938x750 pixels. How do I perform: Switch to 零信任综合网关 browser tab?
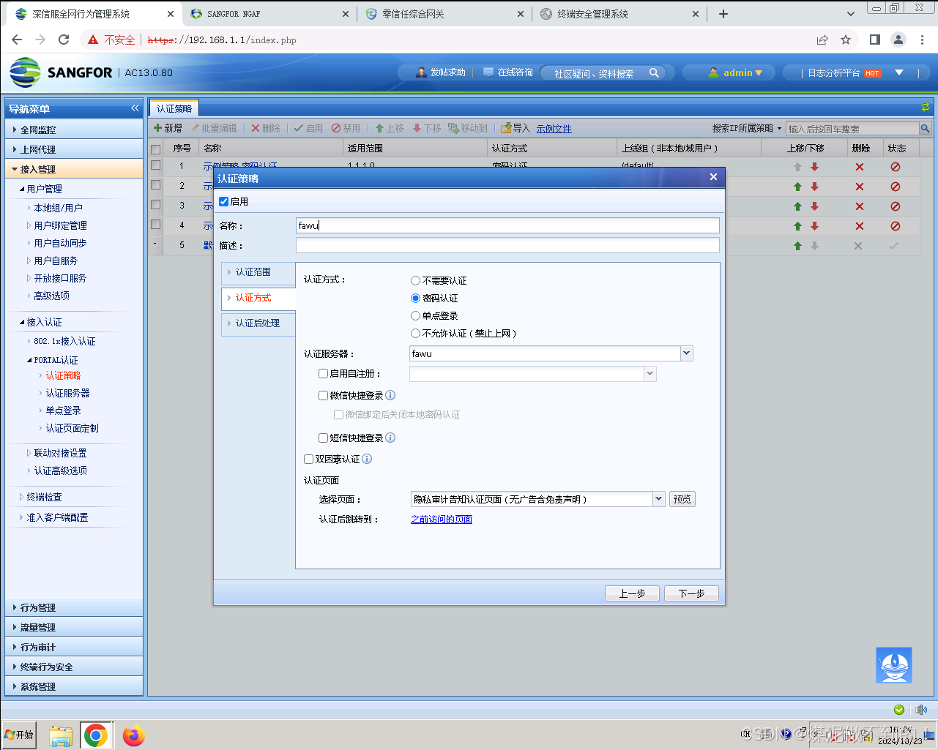pyautogui.click(x=444, y=14)
